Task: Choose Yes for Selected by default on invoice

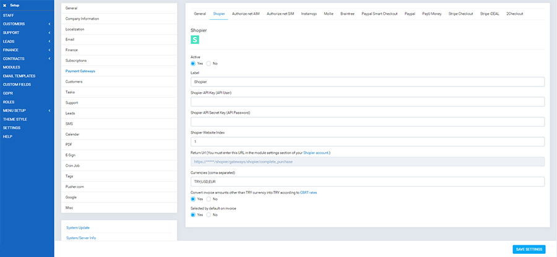Action: point(193,215)
